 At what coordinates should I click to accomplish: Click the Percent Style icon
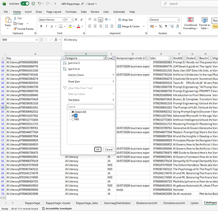point(161,26)
